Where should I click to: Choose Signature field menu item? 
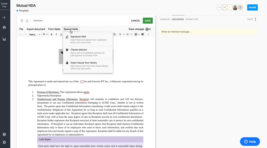click(88, 39)
